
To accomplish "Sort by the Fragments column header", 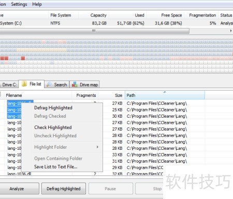I will click(85, 95).
